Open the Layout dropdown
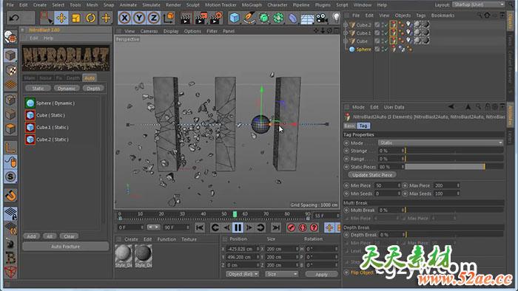This screenshot has width=518, height=291. (478, 4)
